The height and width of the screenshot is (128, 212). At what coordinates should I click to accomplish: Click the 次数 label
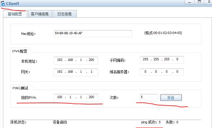coord(114,98)
